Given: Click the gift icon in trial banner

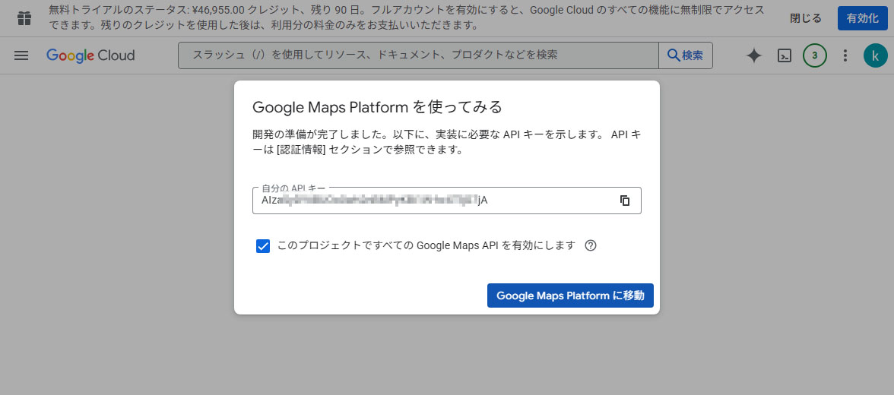Looking at the screenshot, I should [x=24, y=18].
